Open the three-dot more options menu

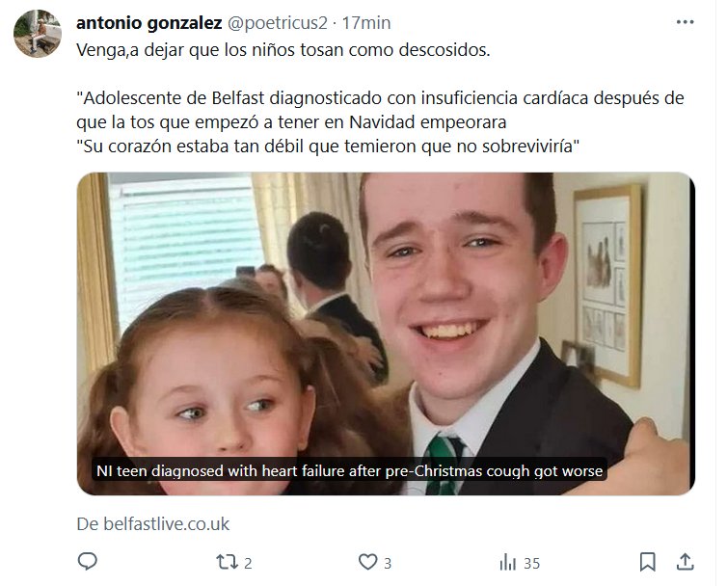685,22
